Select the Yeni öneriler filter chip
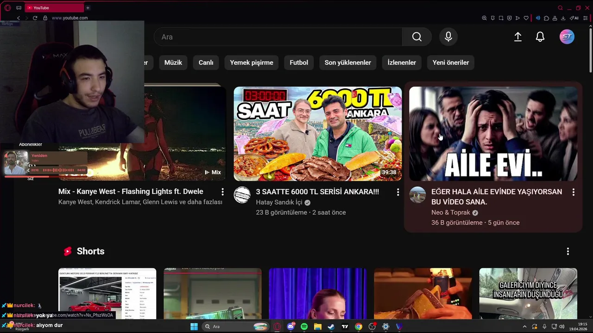Viewport: 593px width, 333px height. (451, 62)
